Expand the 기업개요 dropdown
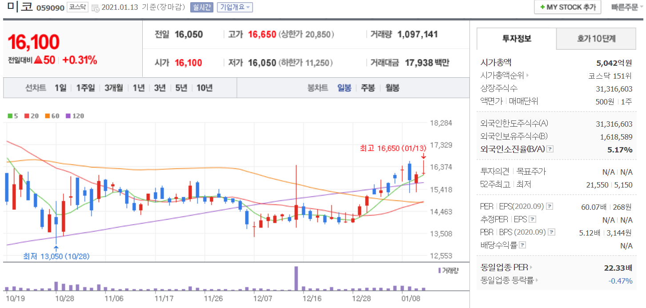This screenshot has height=308, width=646. click(235, 8)
